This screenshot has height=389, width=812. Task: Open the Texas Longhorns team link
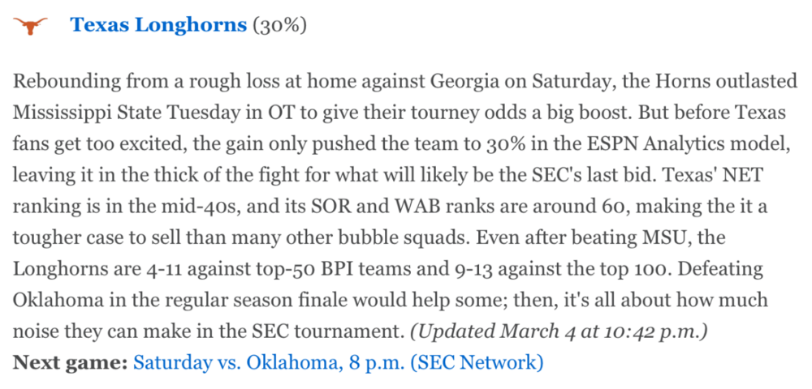click(158, 25)
